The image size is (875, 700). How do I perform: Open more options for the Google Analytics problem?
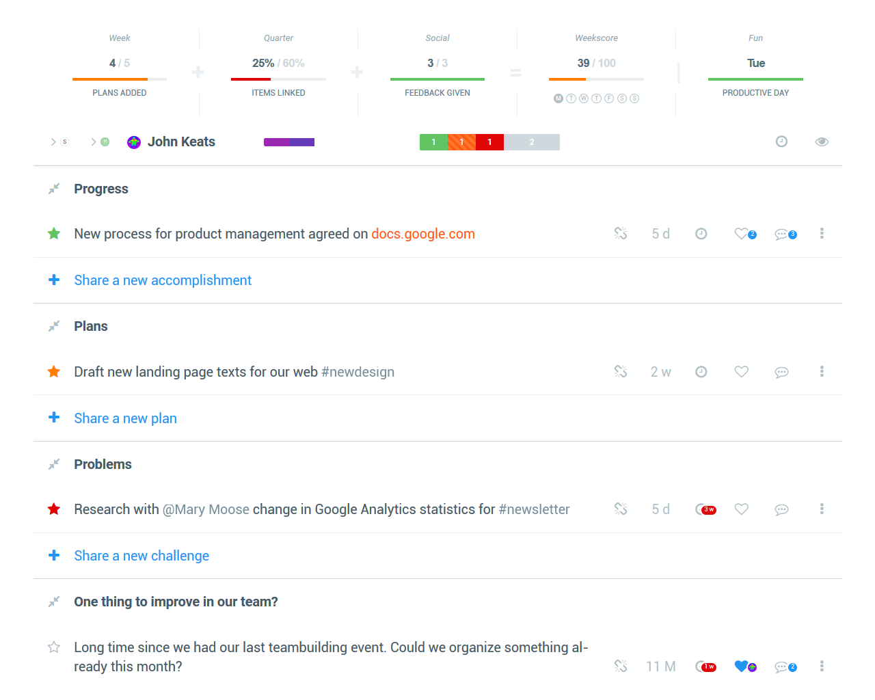click(x=822, y=509)
